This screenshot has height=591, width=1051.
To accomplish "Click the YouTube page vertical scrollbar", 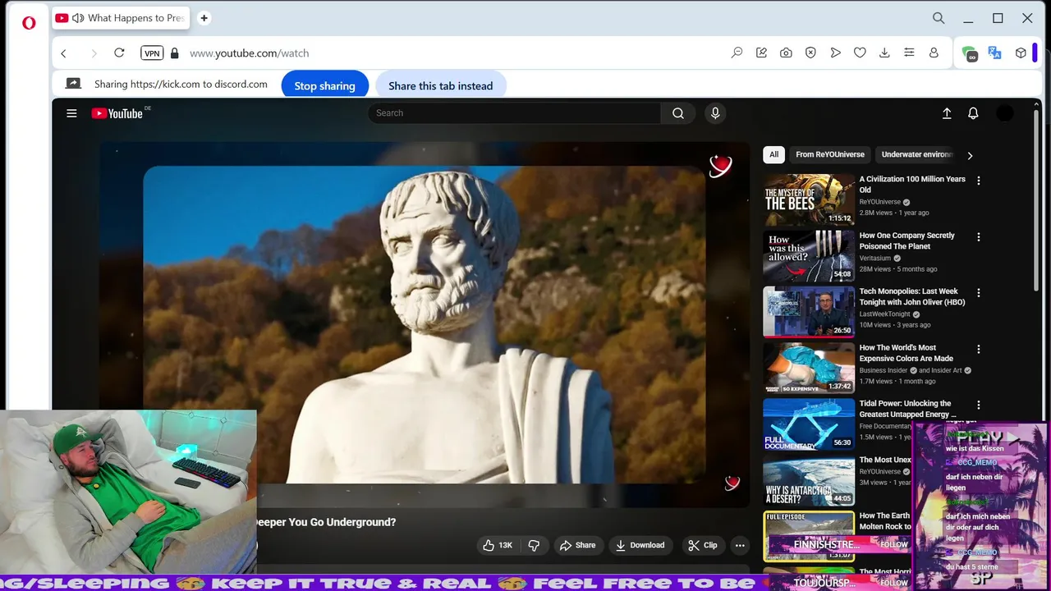I will coord(1037,201).
